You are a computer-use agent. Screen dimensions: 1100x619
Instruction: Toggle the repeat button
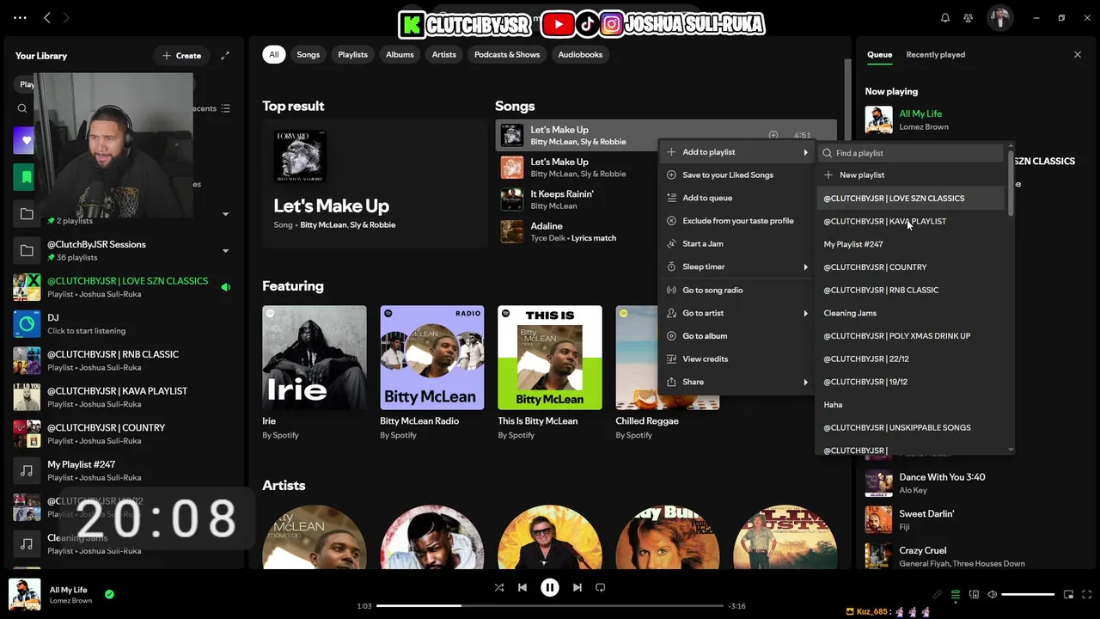601,588
